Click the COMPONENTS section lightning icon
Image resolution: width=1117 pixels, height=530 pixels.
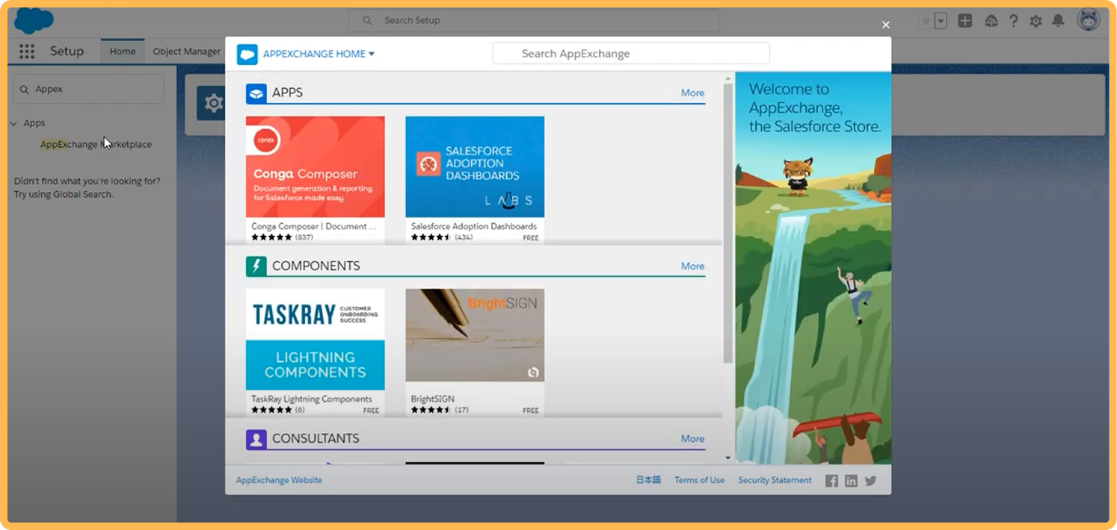(x=256, y=266)
